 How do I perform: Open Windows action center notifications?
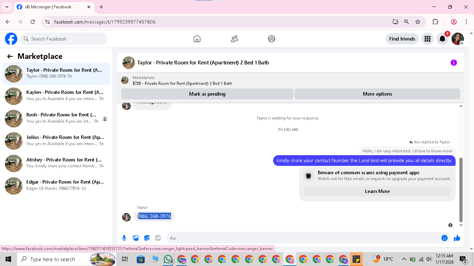pos(463,259)
